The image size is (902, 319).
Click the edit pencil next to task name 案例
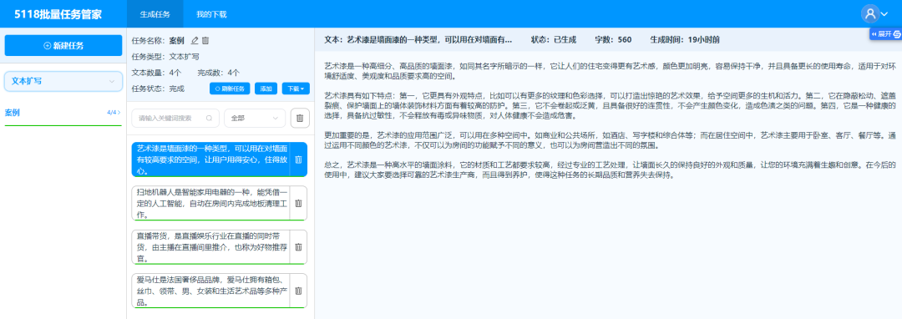point(195,41)
